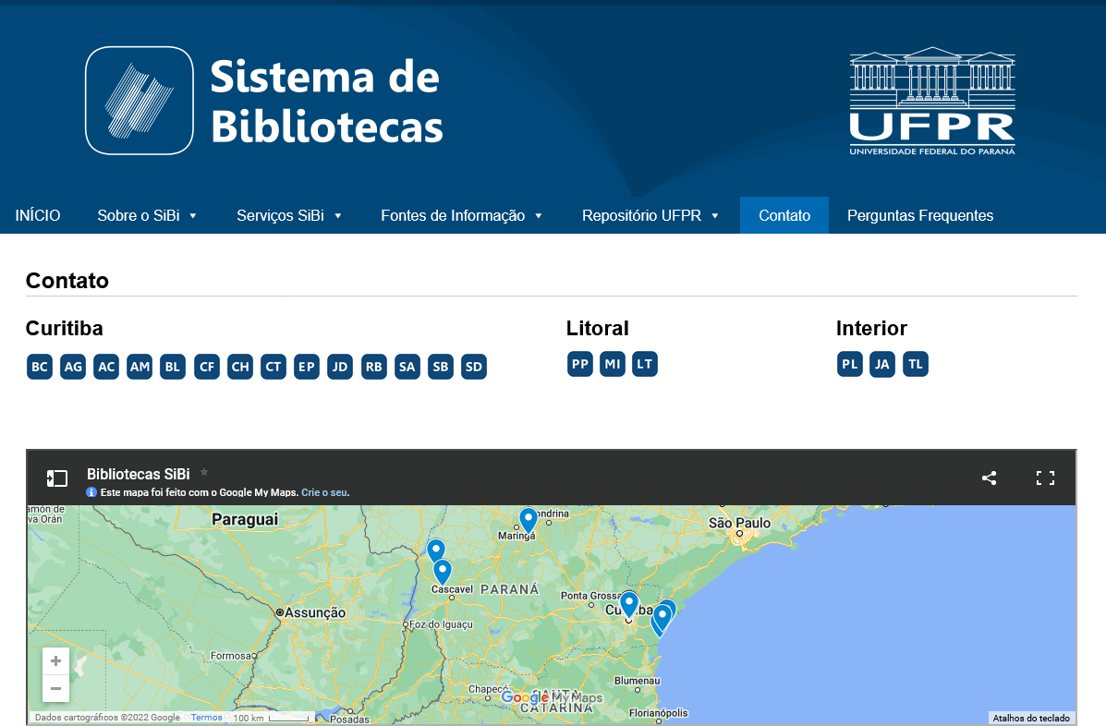
Task: Open Perguntas Frequentes page
Action: pyautogui.click(x=919, y=215)
